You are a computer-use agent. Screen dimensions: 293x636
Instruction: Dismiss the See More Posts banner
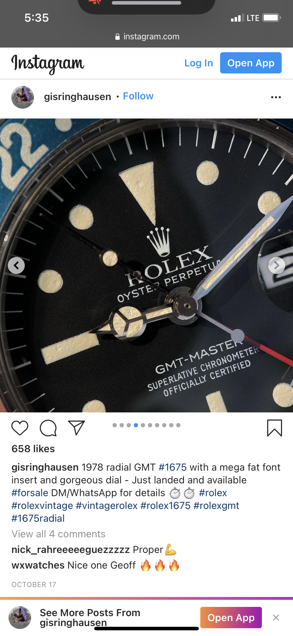point(276,618)
